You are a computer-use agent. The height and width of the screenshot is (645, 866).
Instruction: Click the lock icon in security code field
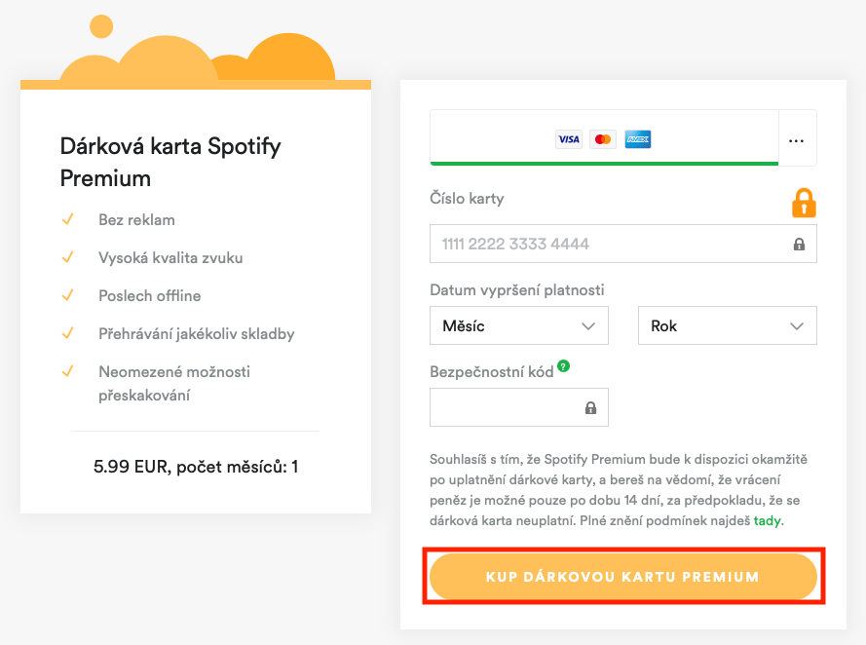click(590, 408)
